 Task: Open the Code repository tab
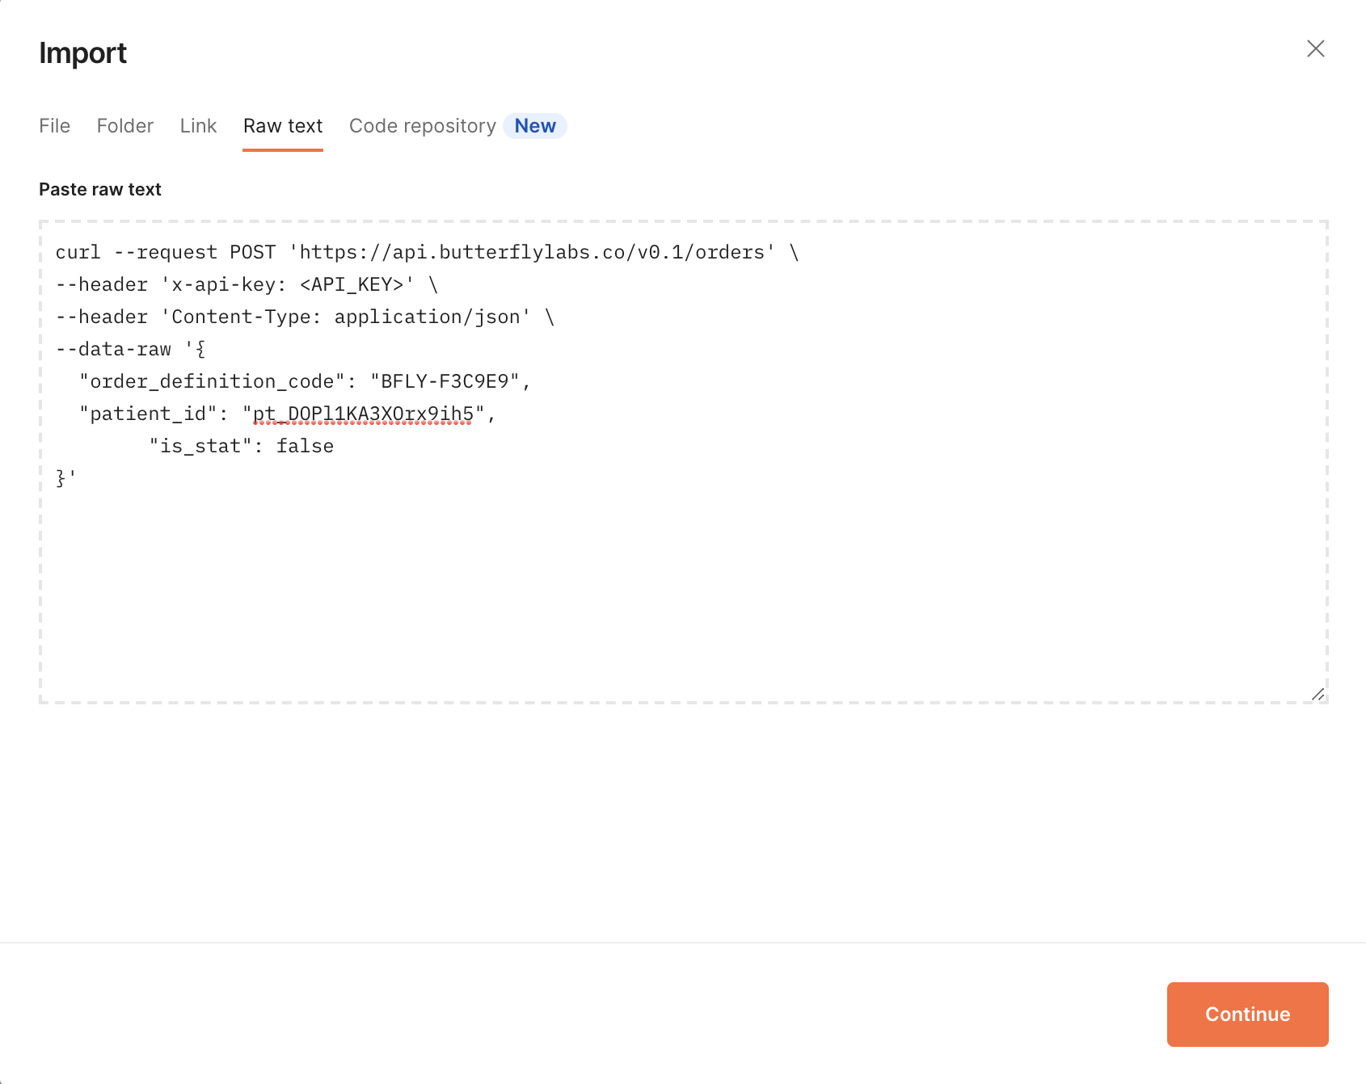(422, 126)
